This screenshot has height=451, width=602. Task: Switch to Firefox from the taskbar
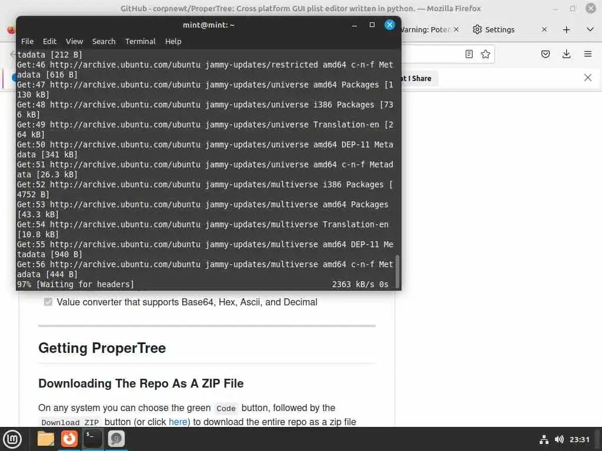coord(69,439)
